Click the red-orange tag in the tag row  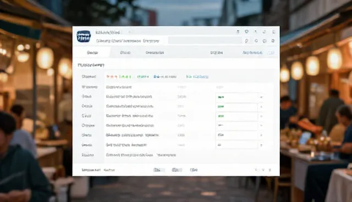(112, 77)
